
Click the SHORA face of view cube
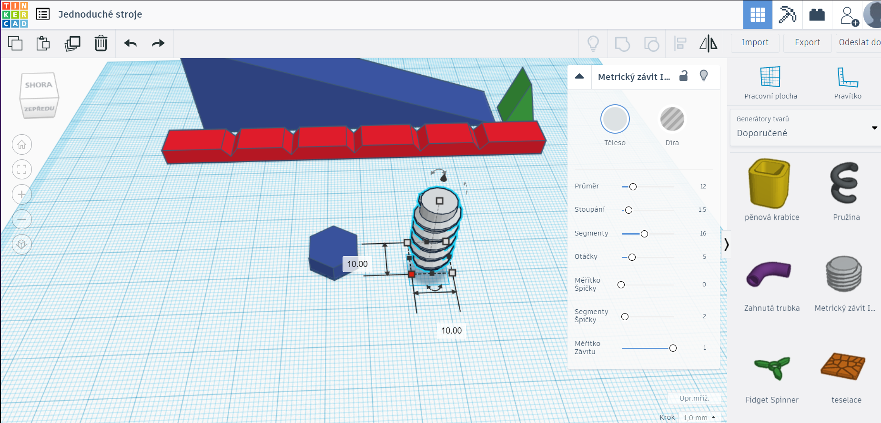[x=39, y=86]
